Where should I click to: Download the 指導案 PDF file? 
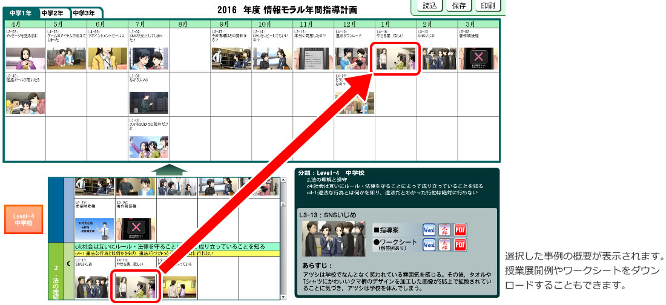460,229
